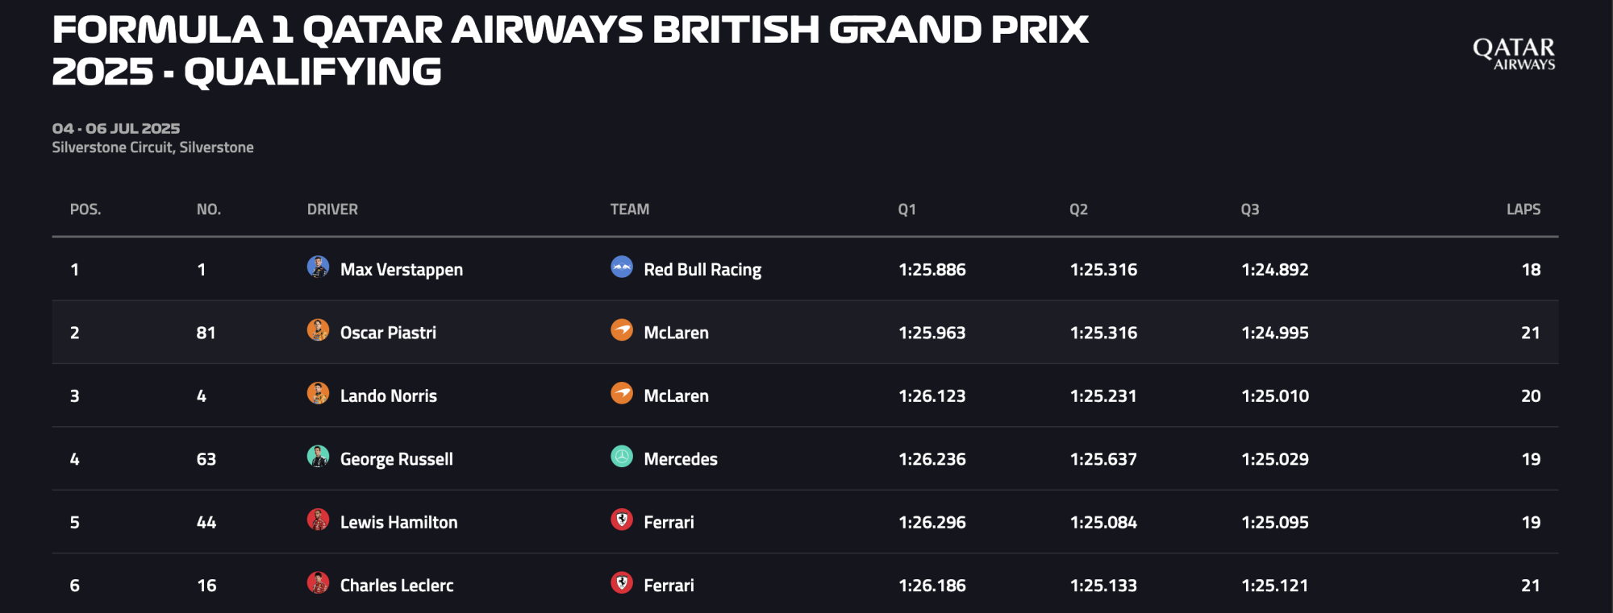The image size is (1613, 613).
Task: Click Lando Norris's driver headshot icon
Action: pyautogui.click(x=318, y=393)
